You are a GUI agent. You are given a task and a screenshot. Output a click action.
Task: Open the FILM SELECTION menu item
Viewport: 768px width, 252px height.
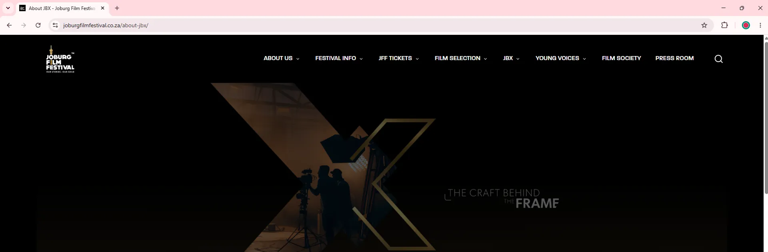pos(458,58)
